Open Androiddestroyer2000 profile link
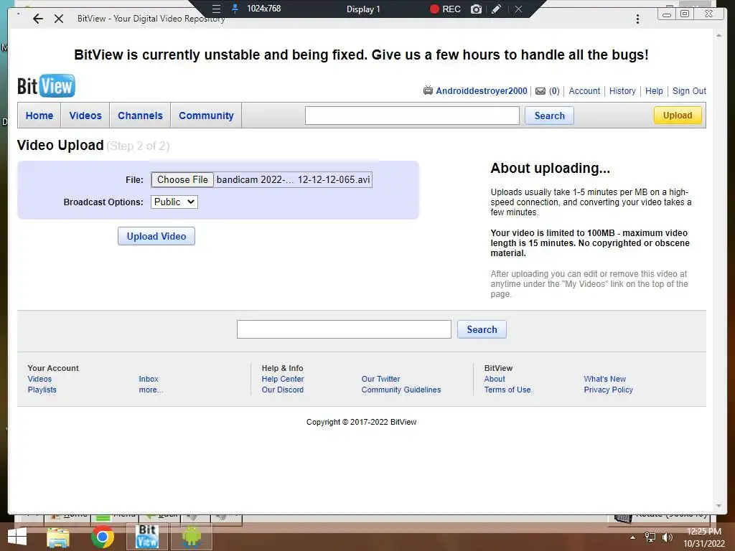 pyautogui.click(x=482, y=91)
